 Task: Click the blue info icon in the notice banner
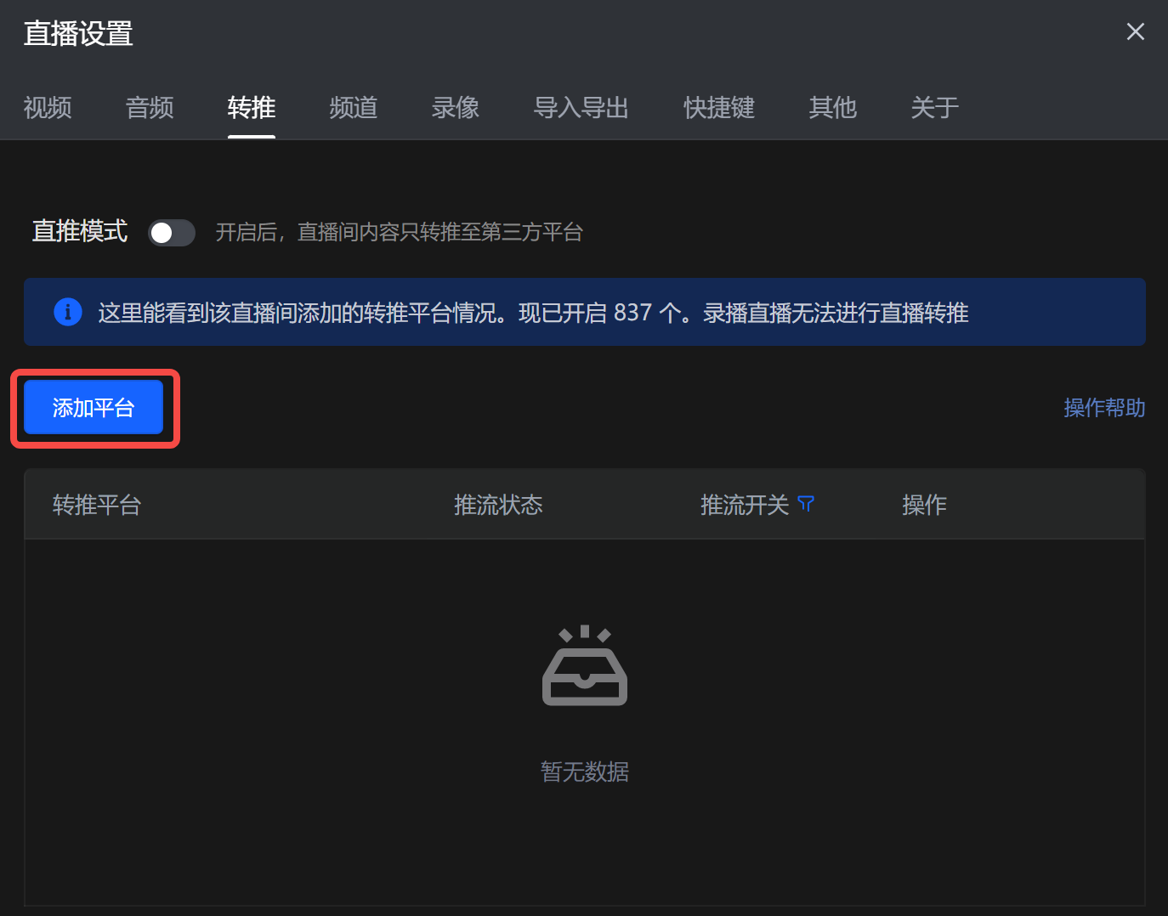[x=68, y=312]
